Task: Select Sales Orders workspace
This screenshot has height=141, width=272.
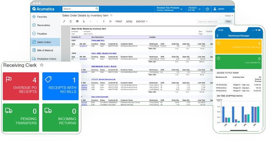Action: point(45,42)
